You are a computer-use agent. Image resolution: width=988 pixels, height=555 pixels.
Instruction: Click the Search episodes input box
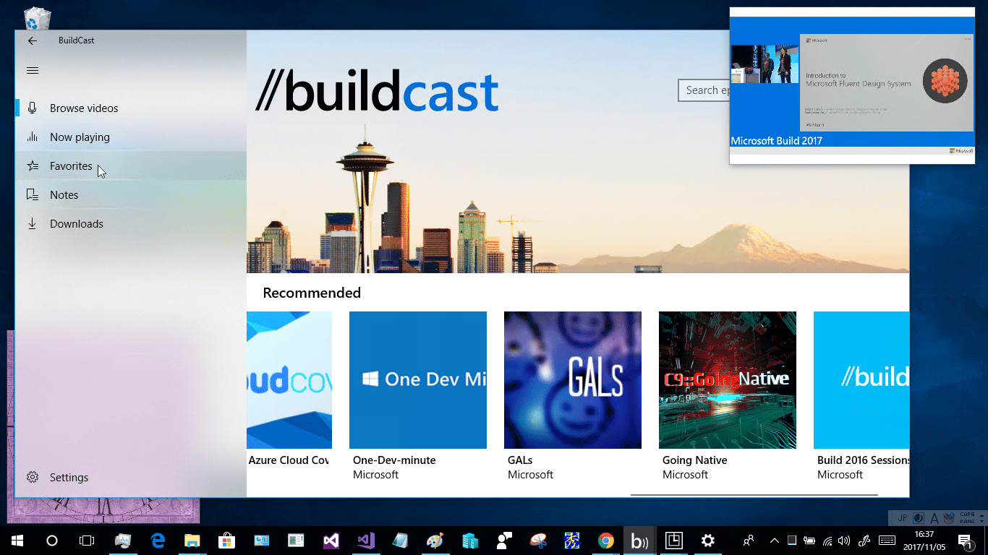[x=704, y=90]
